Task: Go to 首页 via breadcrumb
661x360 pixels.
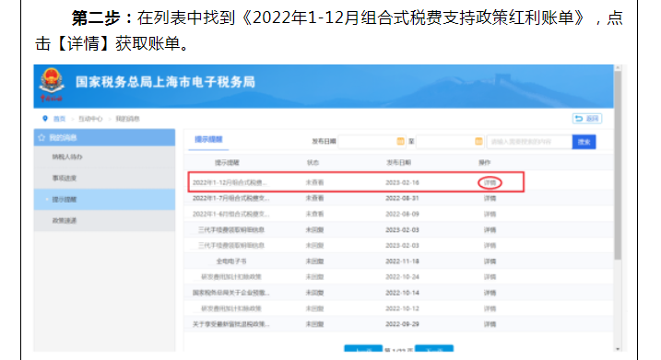Action: (x=59, y=119)
